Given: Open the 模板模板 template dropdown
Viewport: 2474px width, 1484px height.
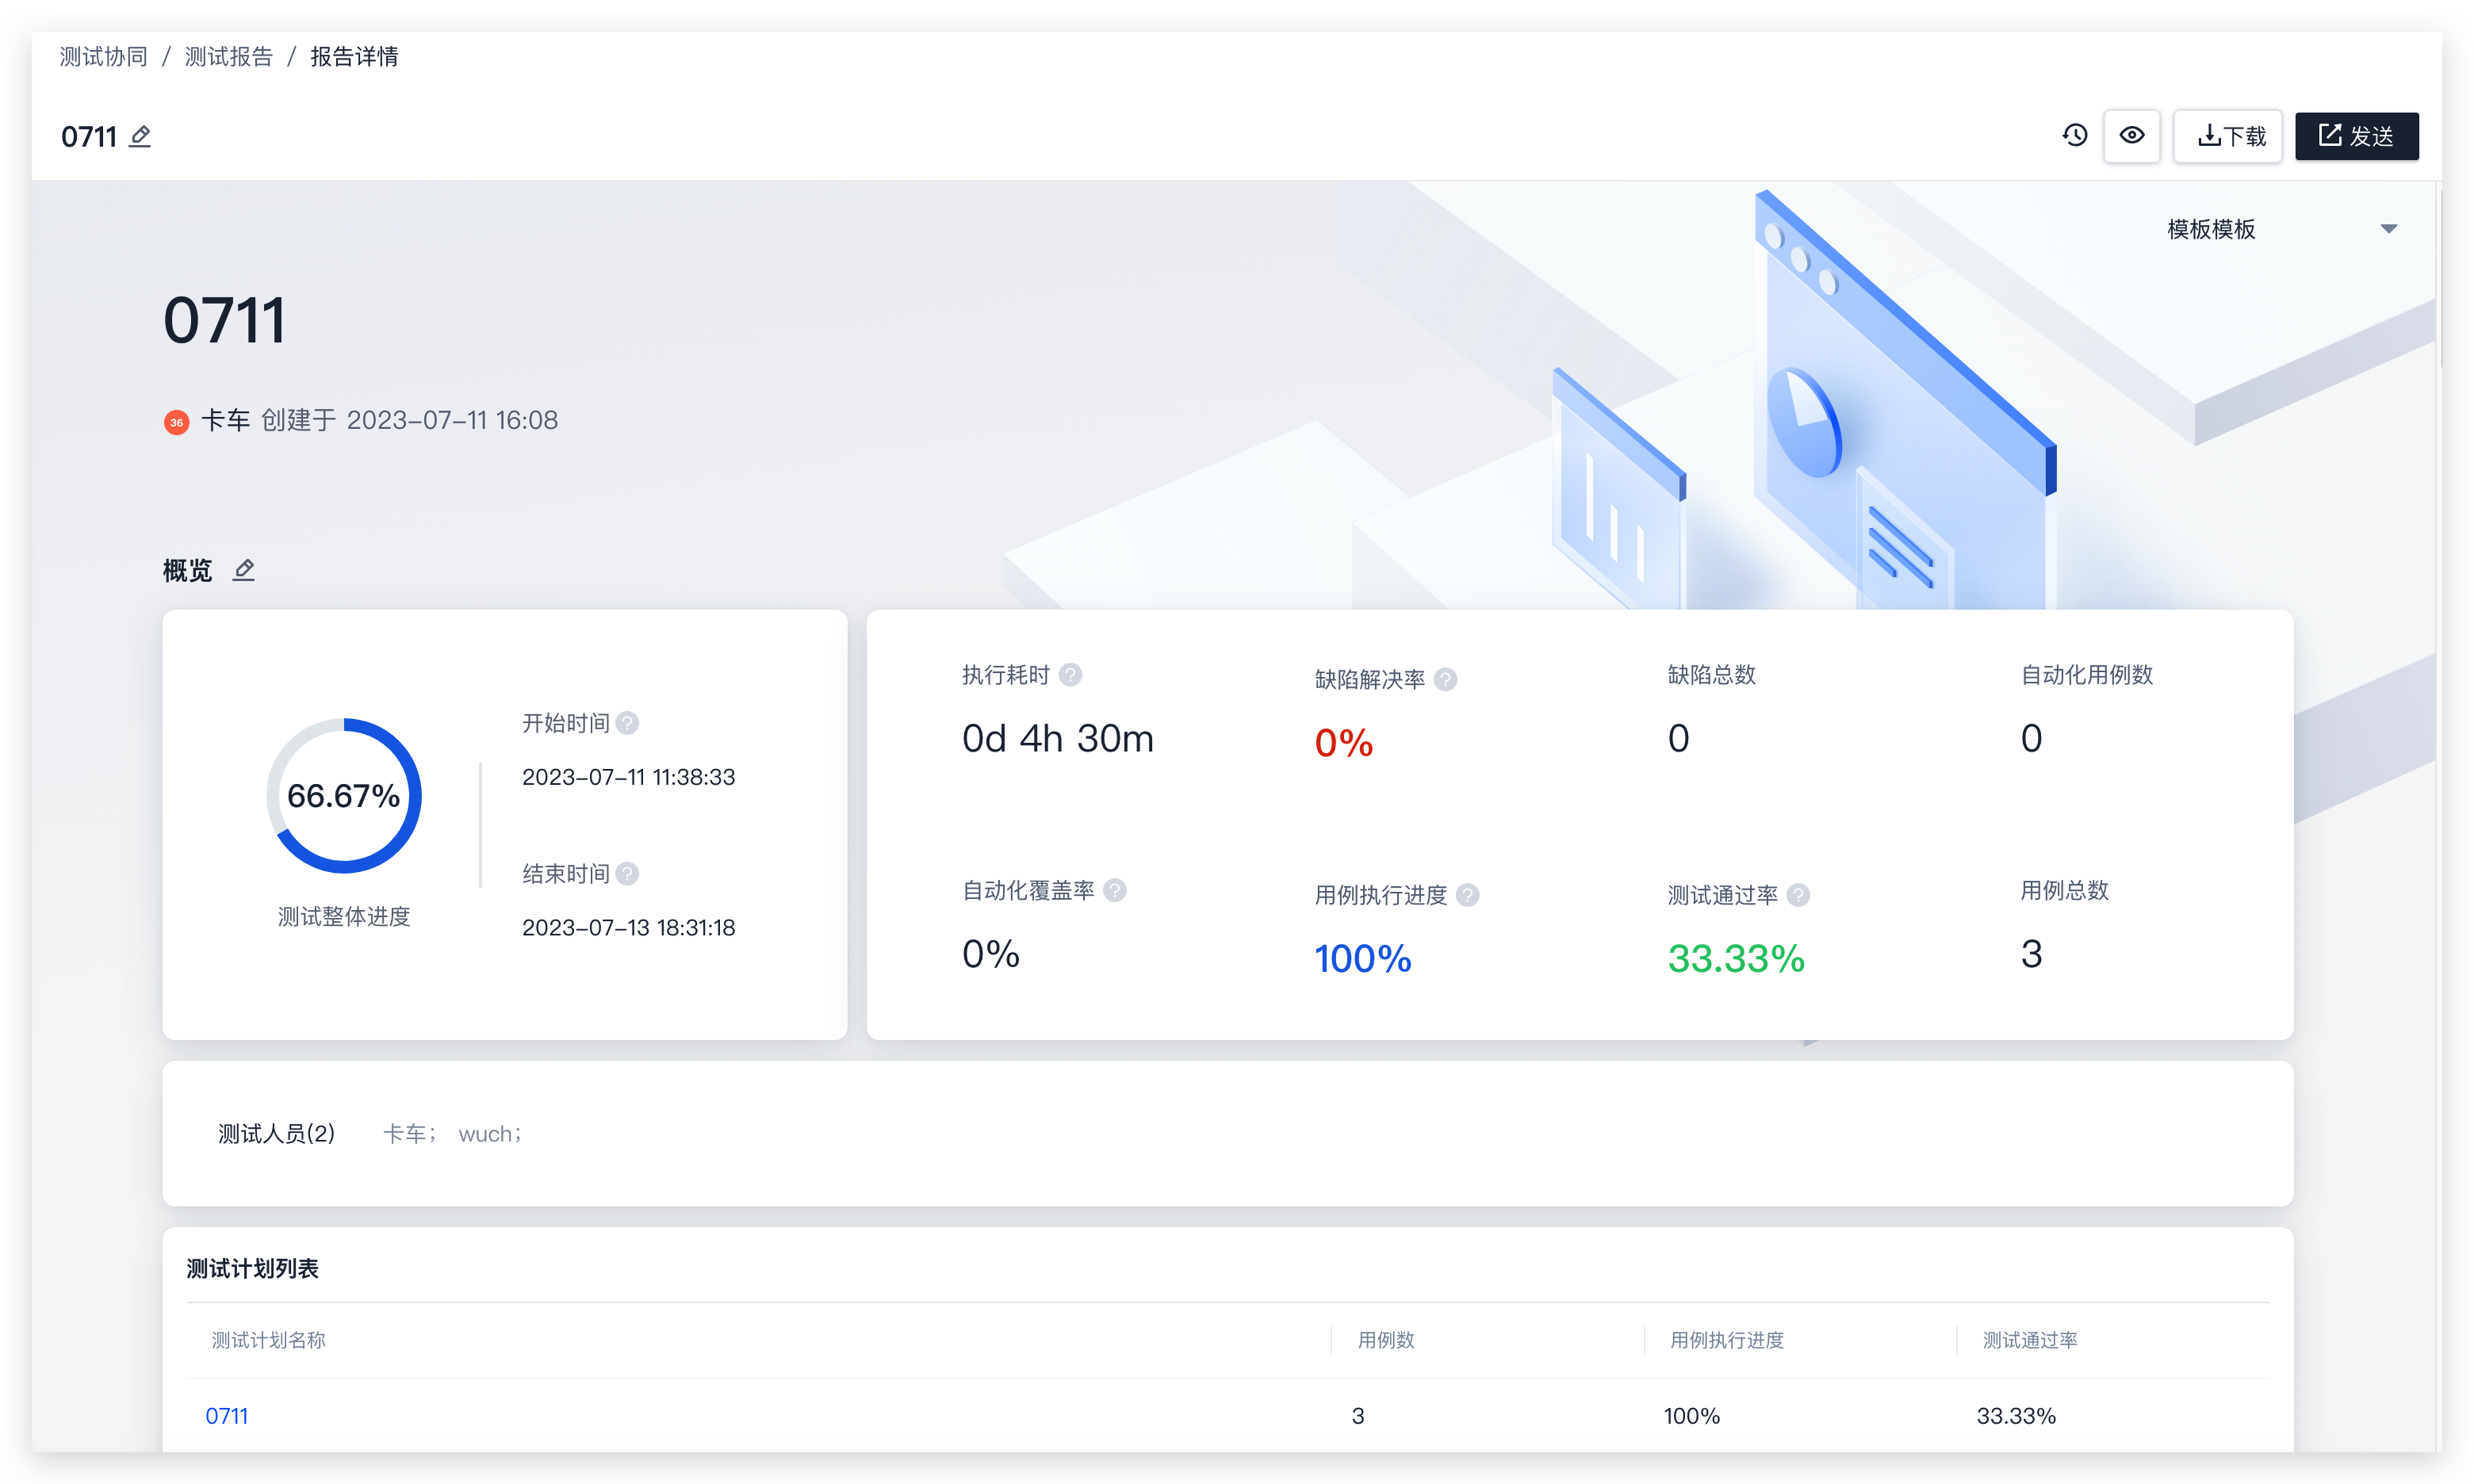Looking at the screenshot, I should [x=2282, y=229].
